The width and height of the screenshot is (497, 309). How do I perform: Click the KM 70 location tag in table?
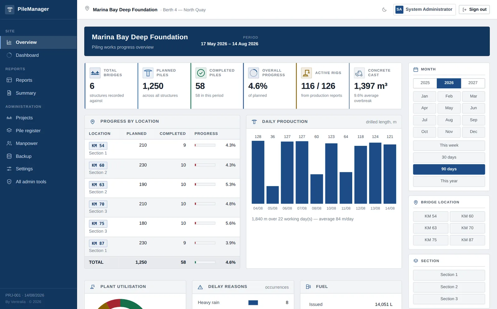pyautogui.click(x=98, y=204)
